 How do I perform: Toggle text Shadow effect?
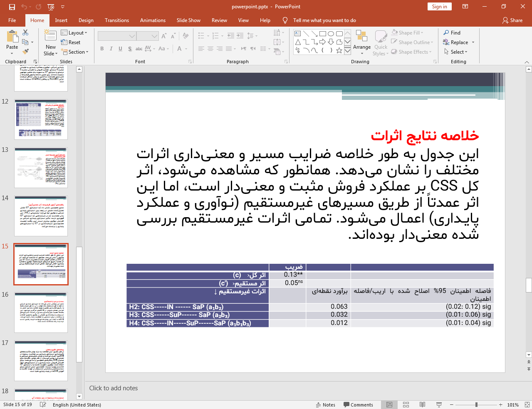click(130, 49)
